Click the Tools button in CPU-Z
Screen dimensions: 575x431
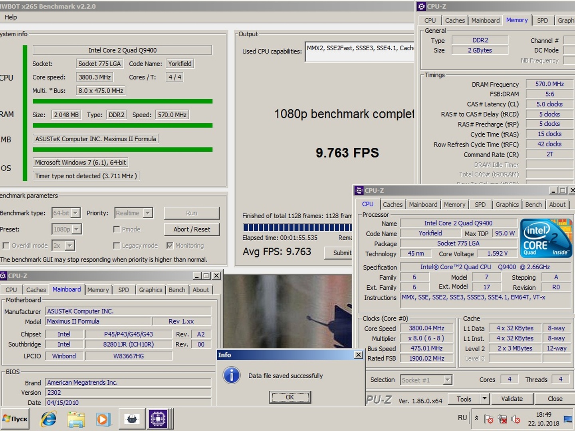coord(464,399)
